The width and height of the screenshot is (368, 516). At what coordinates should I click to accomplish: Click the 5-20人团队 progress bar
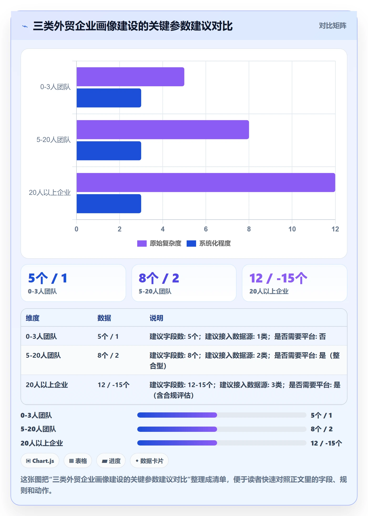pyautogui.click(x=222, y=429)
